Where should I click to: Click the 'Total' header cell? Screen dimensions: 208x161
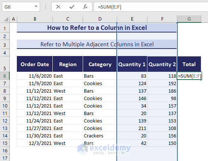(x=189, y=64)
